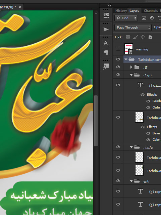Select the تایپو group folder icon
Image resolution: width=161 pixels, height=215 pixels.
click(137, 181)
